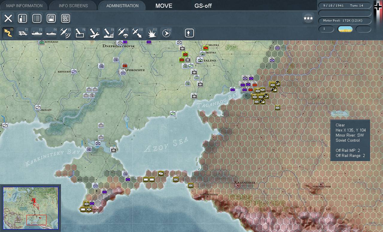Select the unit counter at Nikolaev
The height and width of the screenshot is (232, 383).
point(38,107)
